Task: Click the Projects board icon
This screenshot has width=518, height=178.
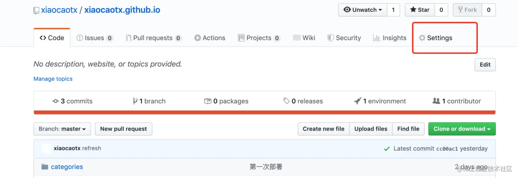Action: pyautogui.click(x=241, y=38)
